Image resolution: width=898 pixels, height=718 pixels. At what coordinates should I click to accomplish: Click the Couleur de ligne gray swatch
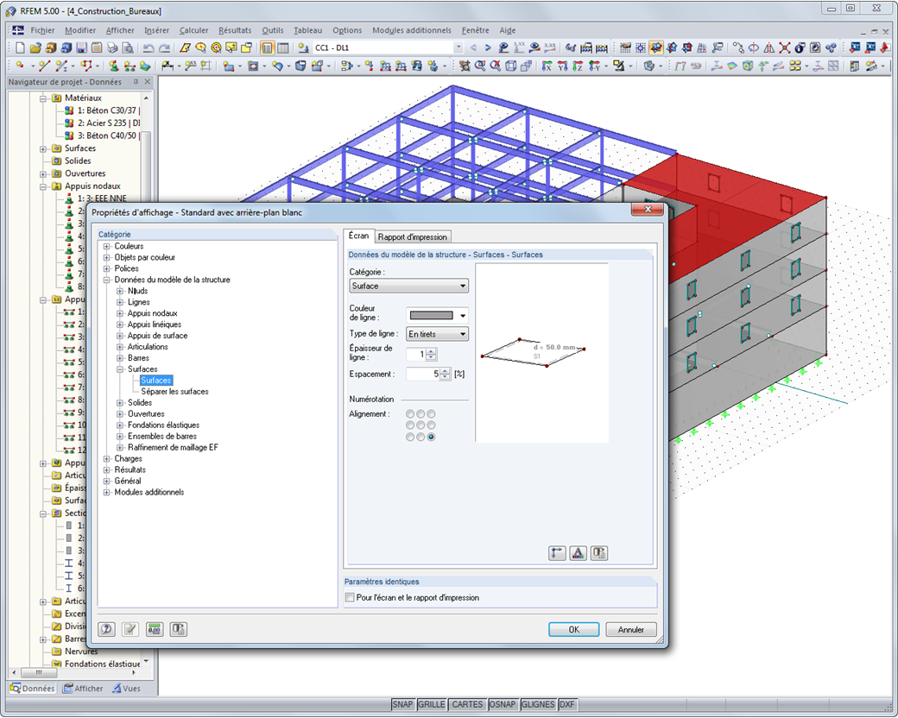click(431, 316)
